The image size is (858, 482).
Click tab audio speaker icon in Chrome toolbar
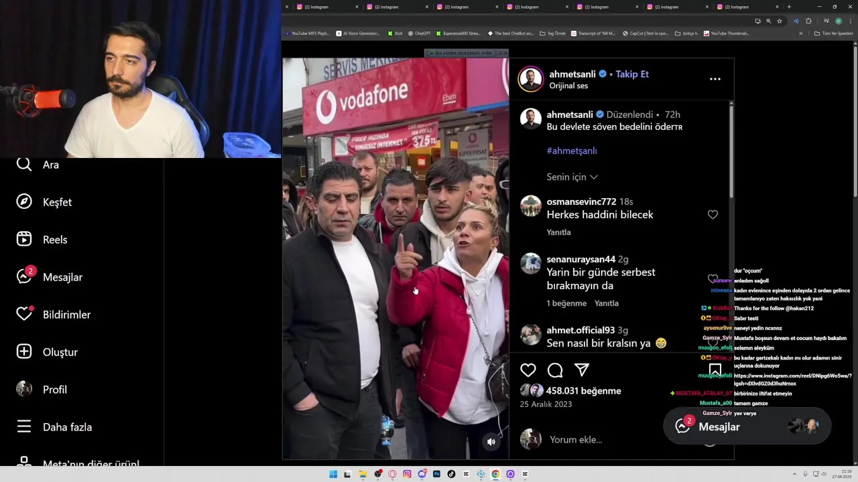(796, 21)
